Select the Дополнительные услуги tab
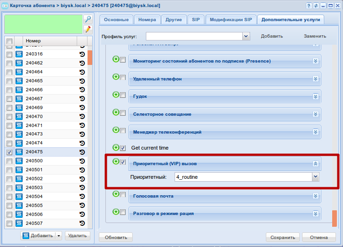 point(291,20)
